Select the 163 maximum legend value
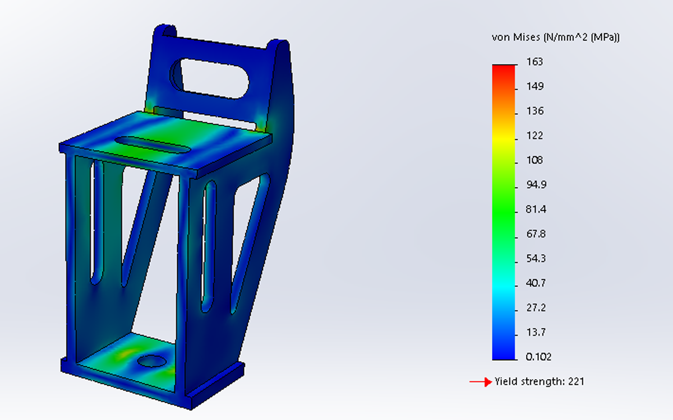Viewport: 673px width, 420px height. click(534, 62)
